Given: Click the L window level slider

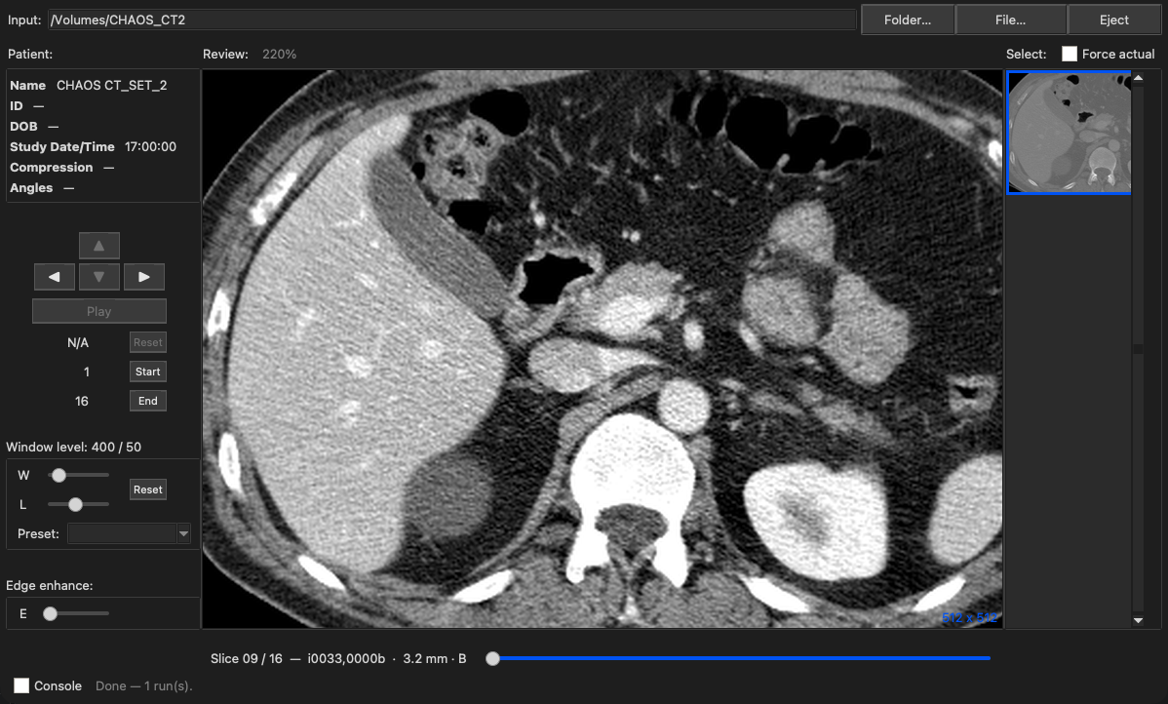Looking at the screenshot, I should click(78, 504).
